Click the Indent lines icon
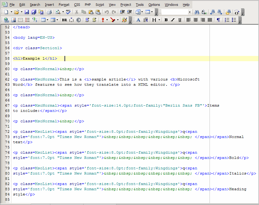259x205 pixels. (122, 12)
